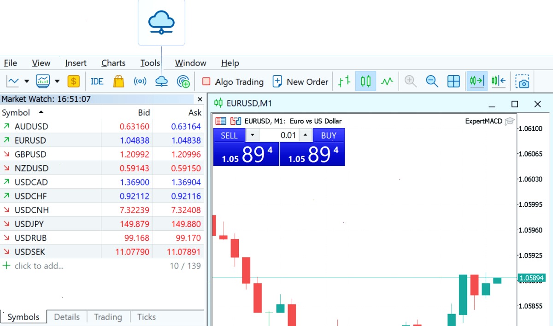This screenshot has height=326, width=553.
Task: Open the Window menu
Action: [190, 63]
